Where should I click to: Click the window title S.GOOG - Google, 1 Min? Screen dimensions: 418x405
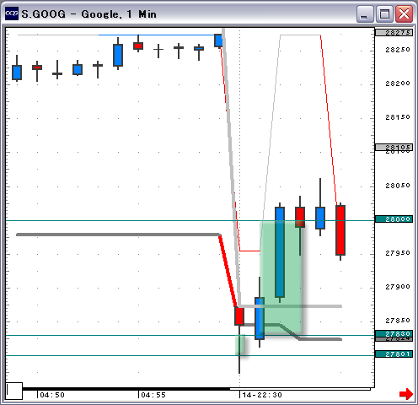(x=88, y=14)
